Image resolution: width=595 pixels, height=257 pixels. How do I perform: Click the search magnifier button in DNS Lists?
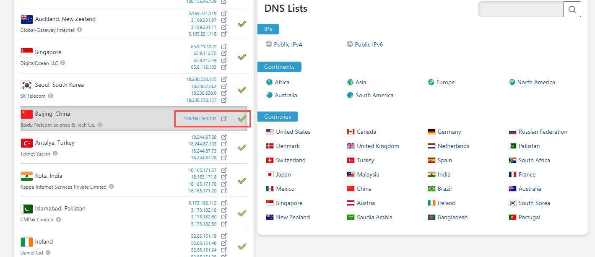click(x=572, y=9)
